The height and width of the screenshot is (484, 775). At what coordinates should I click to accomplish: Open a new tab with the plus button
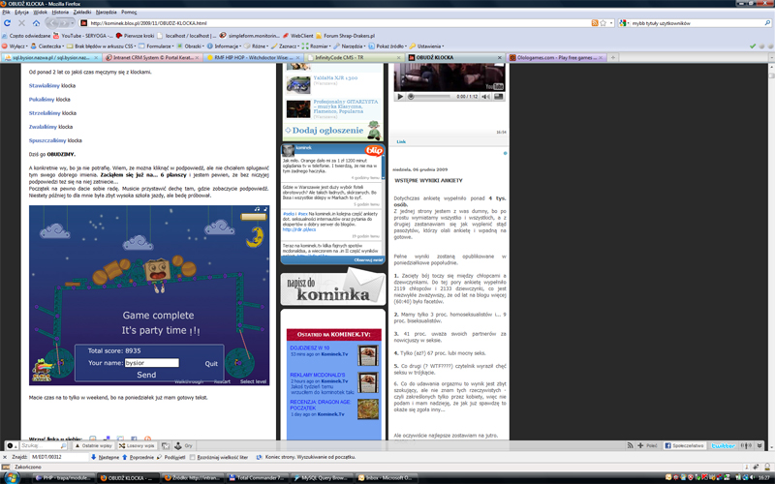(613, 58)
